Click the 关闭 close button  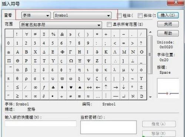point(168,24)
